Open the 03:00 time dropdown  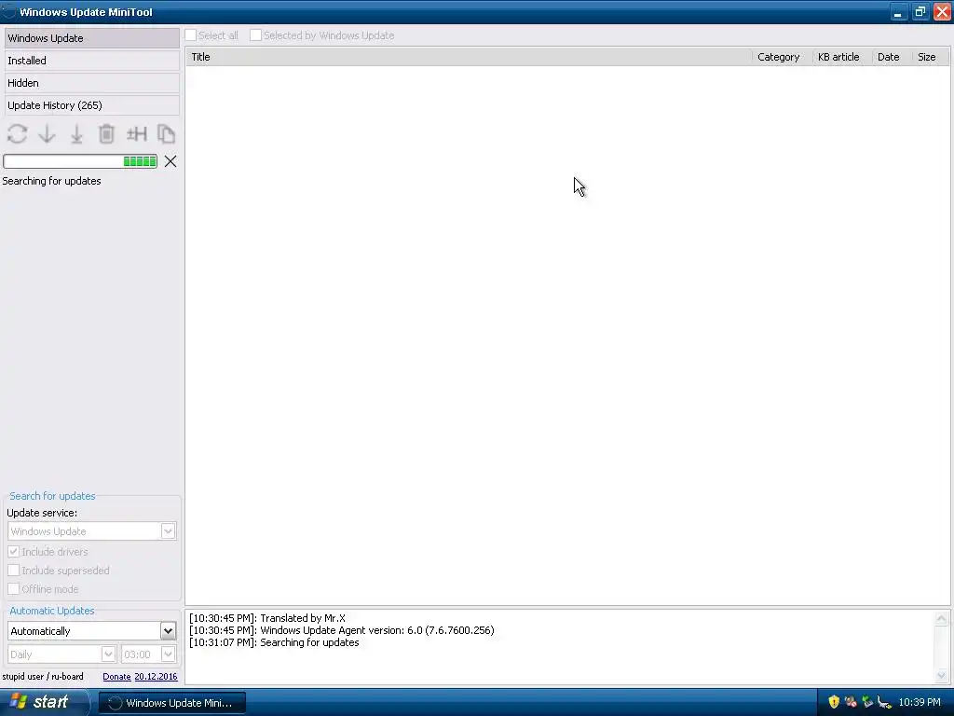(148, 654)
